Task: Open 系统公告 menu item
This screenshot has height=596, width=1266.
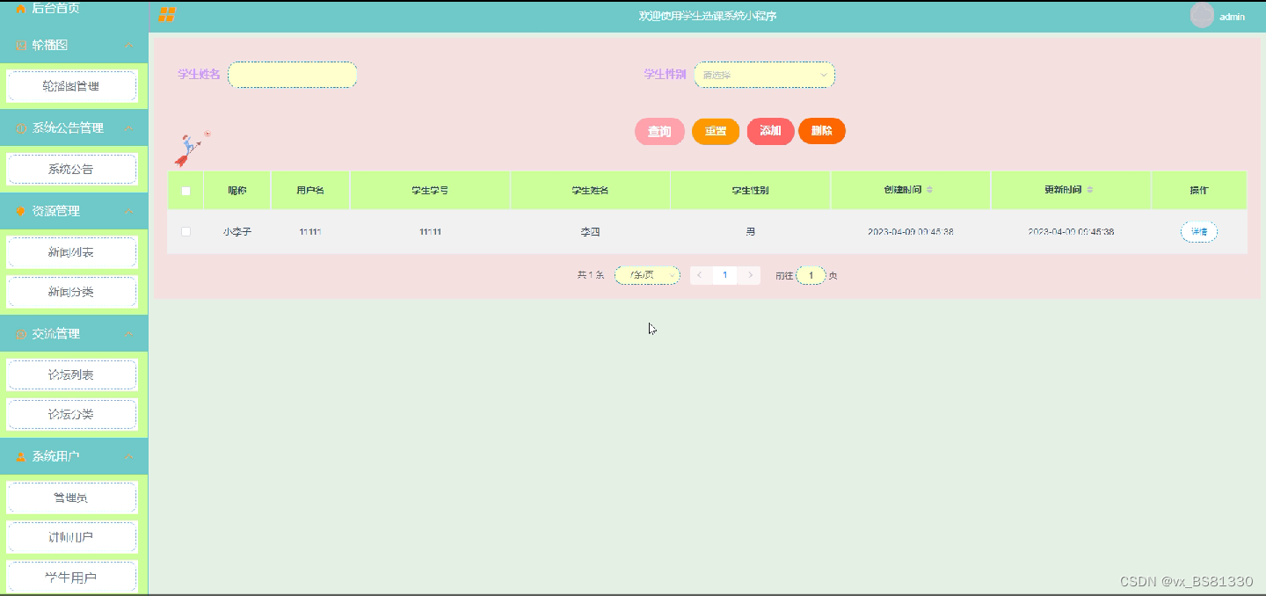Action: coord(71,169)
